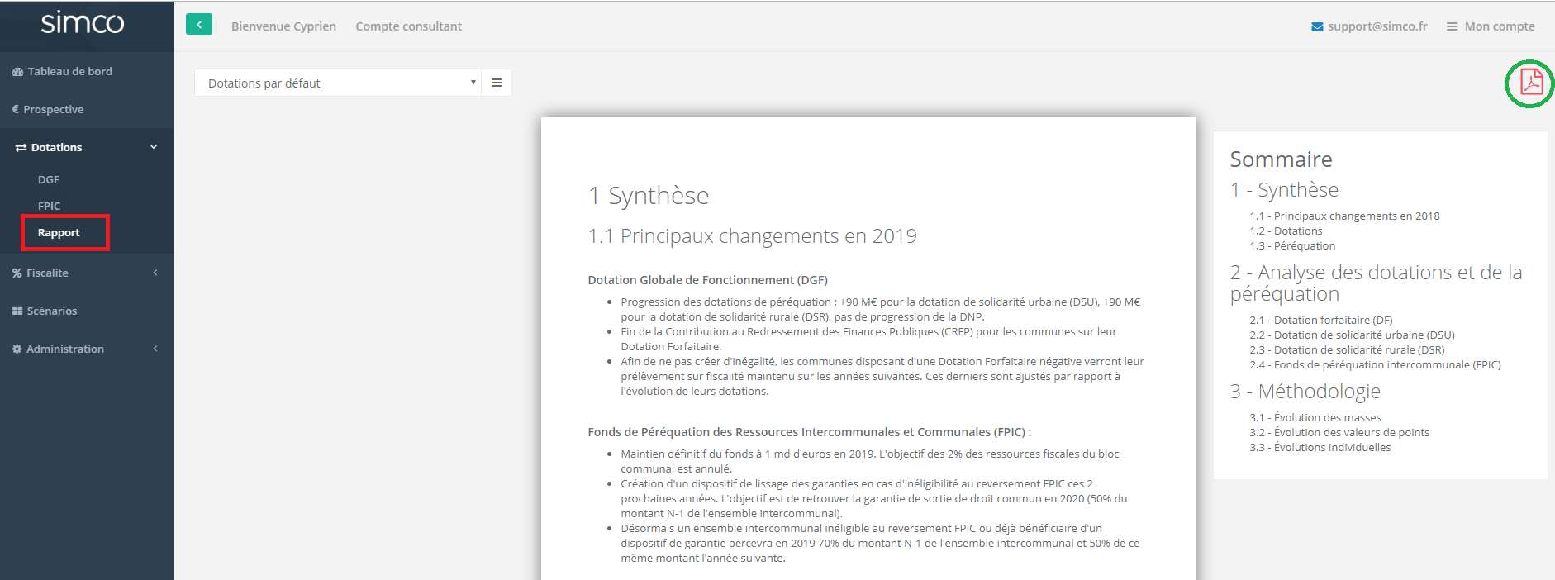Select DGF under Dotations
Screen dimensions: 1555x580
(49, 179)
